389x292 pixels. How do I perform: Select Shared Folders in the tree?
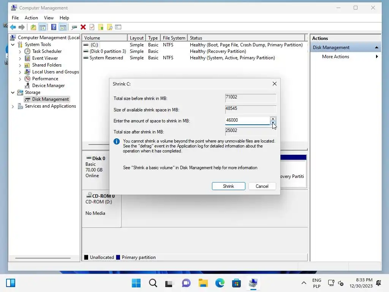tap(47, 65)
